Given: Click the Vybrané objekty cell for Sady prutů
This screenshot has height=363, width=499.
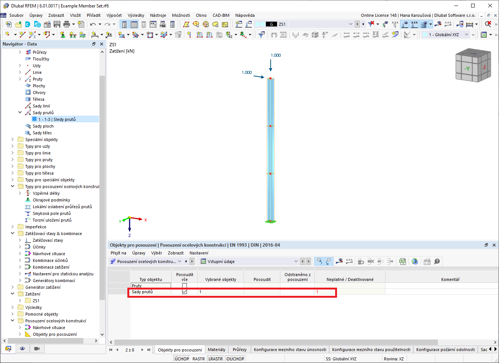Looking at the screenshot, I should coord(220,292).
